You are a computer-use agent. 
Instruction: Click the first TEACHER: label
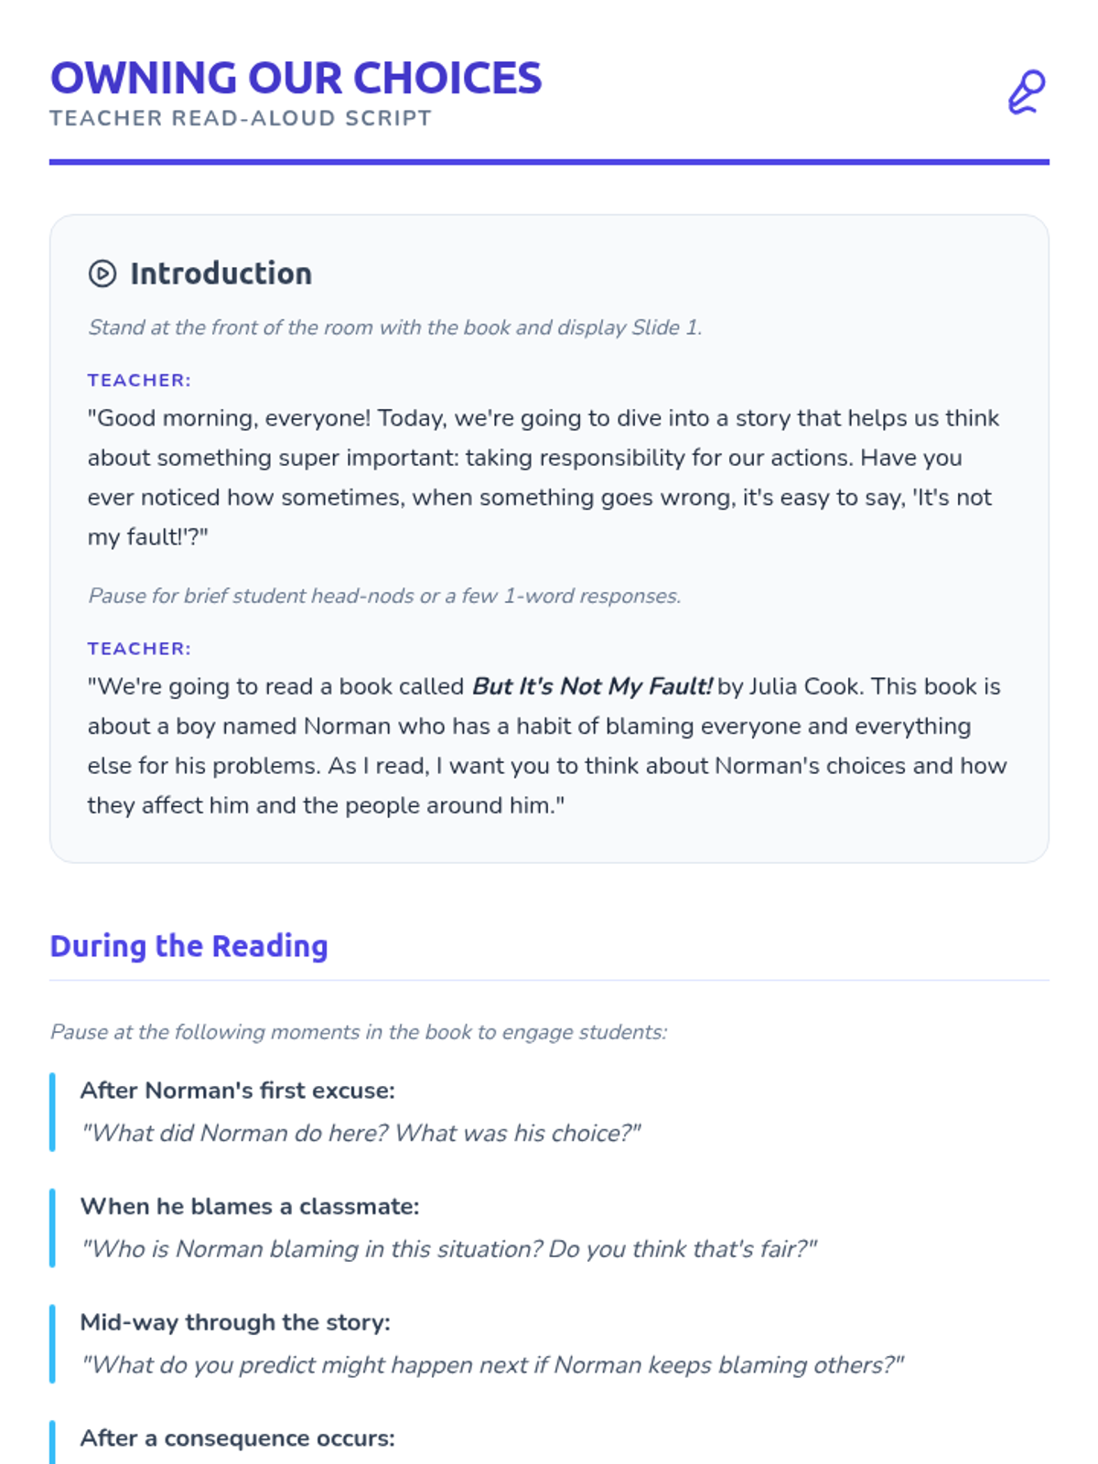tap(139, 380)
